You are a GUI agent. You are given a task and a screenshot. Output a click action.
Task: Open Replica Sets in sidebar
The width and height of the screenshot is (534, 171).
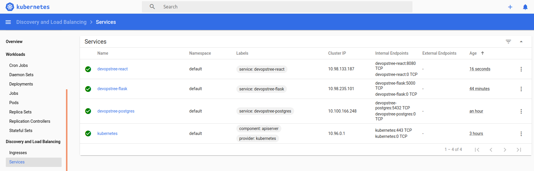coord(20,112)
